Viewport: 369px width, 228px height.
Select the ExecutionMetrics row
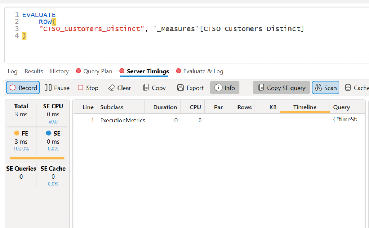tap(123, 120)
